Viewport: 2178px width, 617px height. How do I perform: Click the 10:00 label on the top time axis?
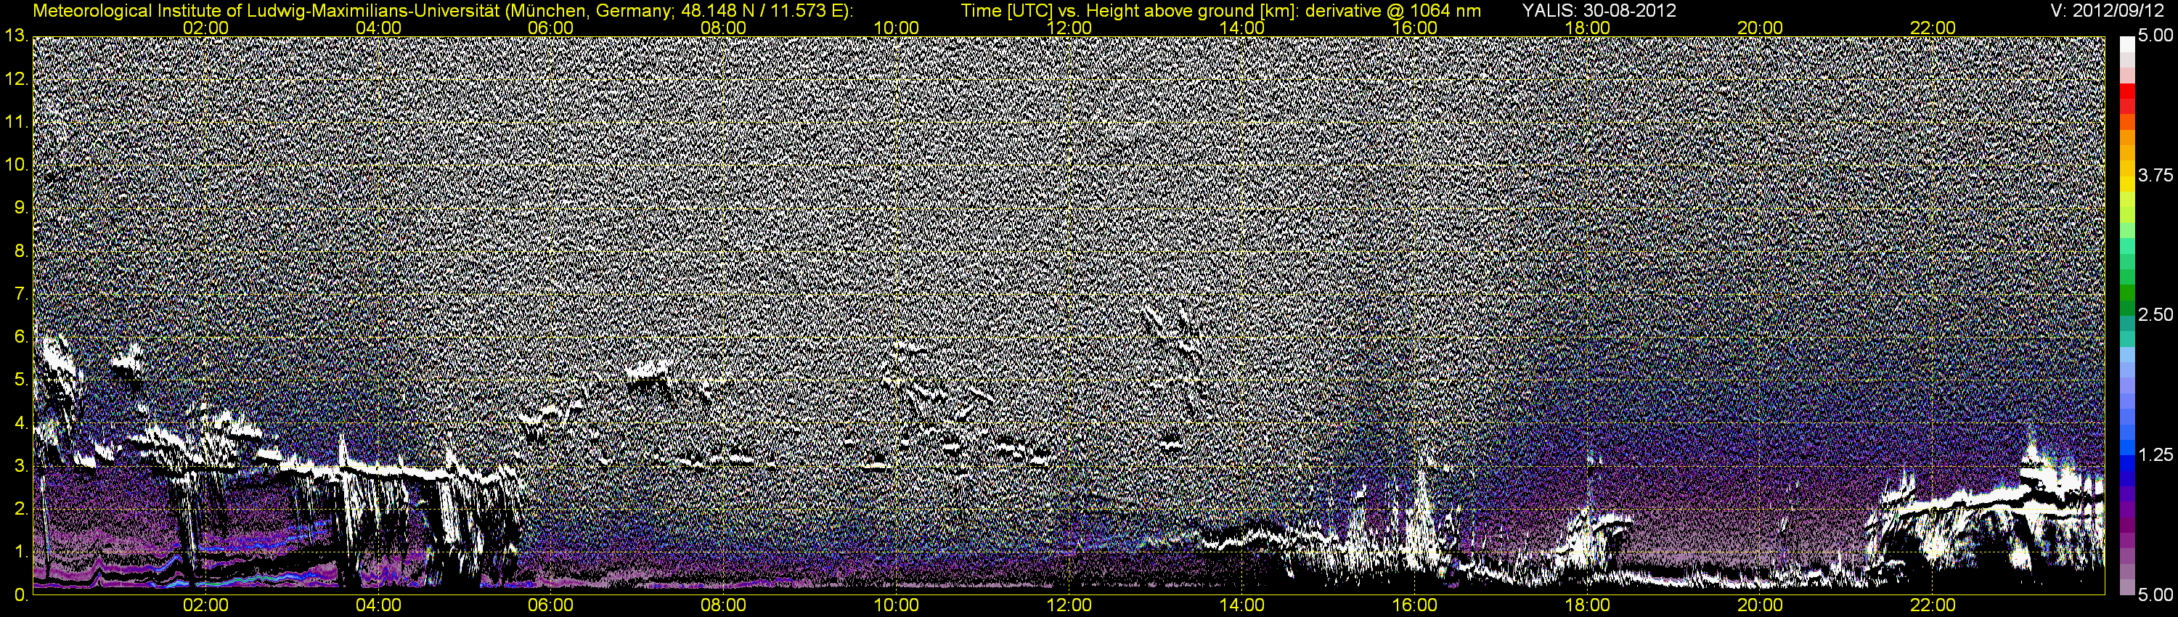coord(896,28)
